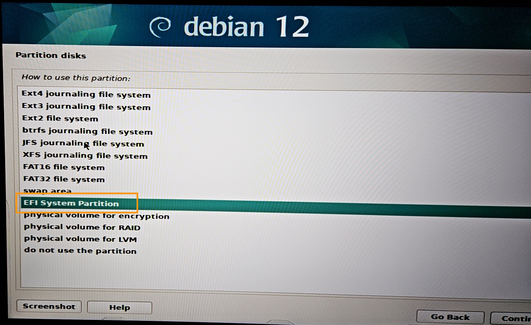Select FAT32 file system
This screenshot has width=531, height=325.
64,179
